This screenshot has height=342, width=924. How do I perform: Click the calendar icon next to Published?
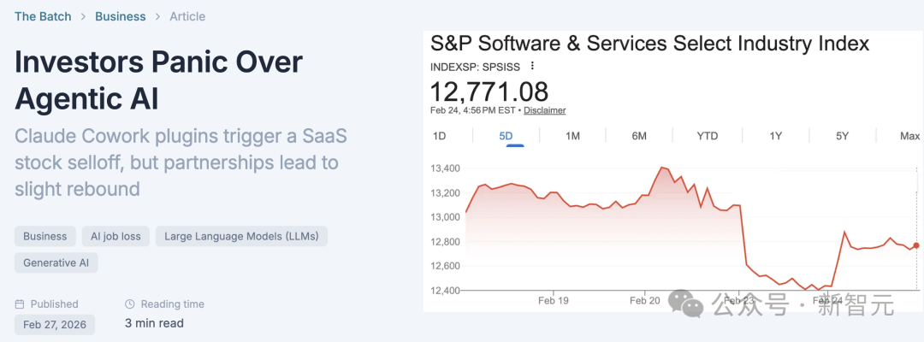(21, 304)
